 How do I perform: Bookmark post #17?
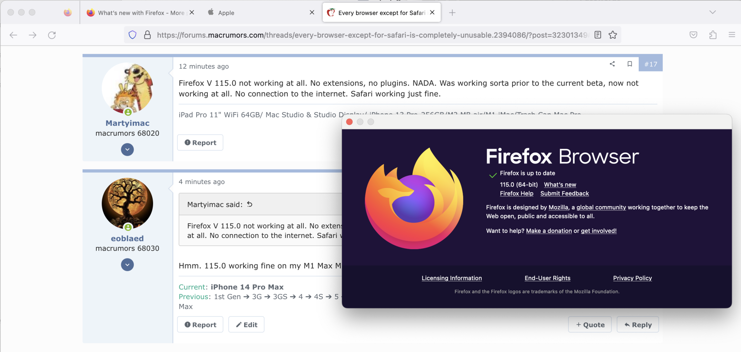(x=629, y=64)
